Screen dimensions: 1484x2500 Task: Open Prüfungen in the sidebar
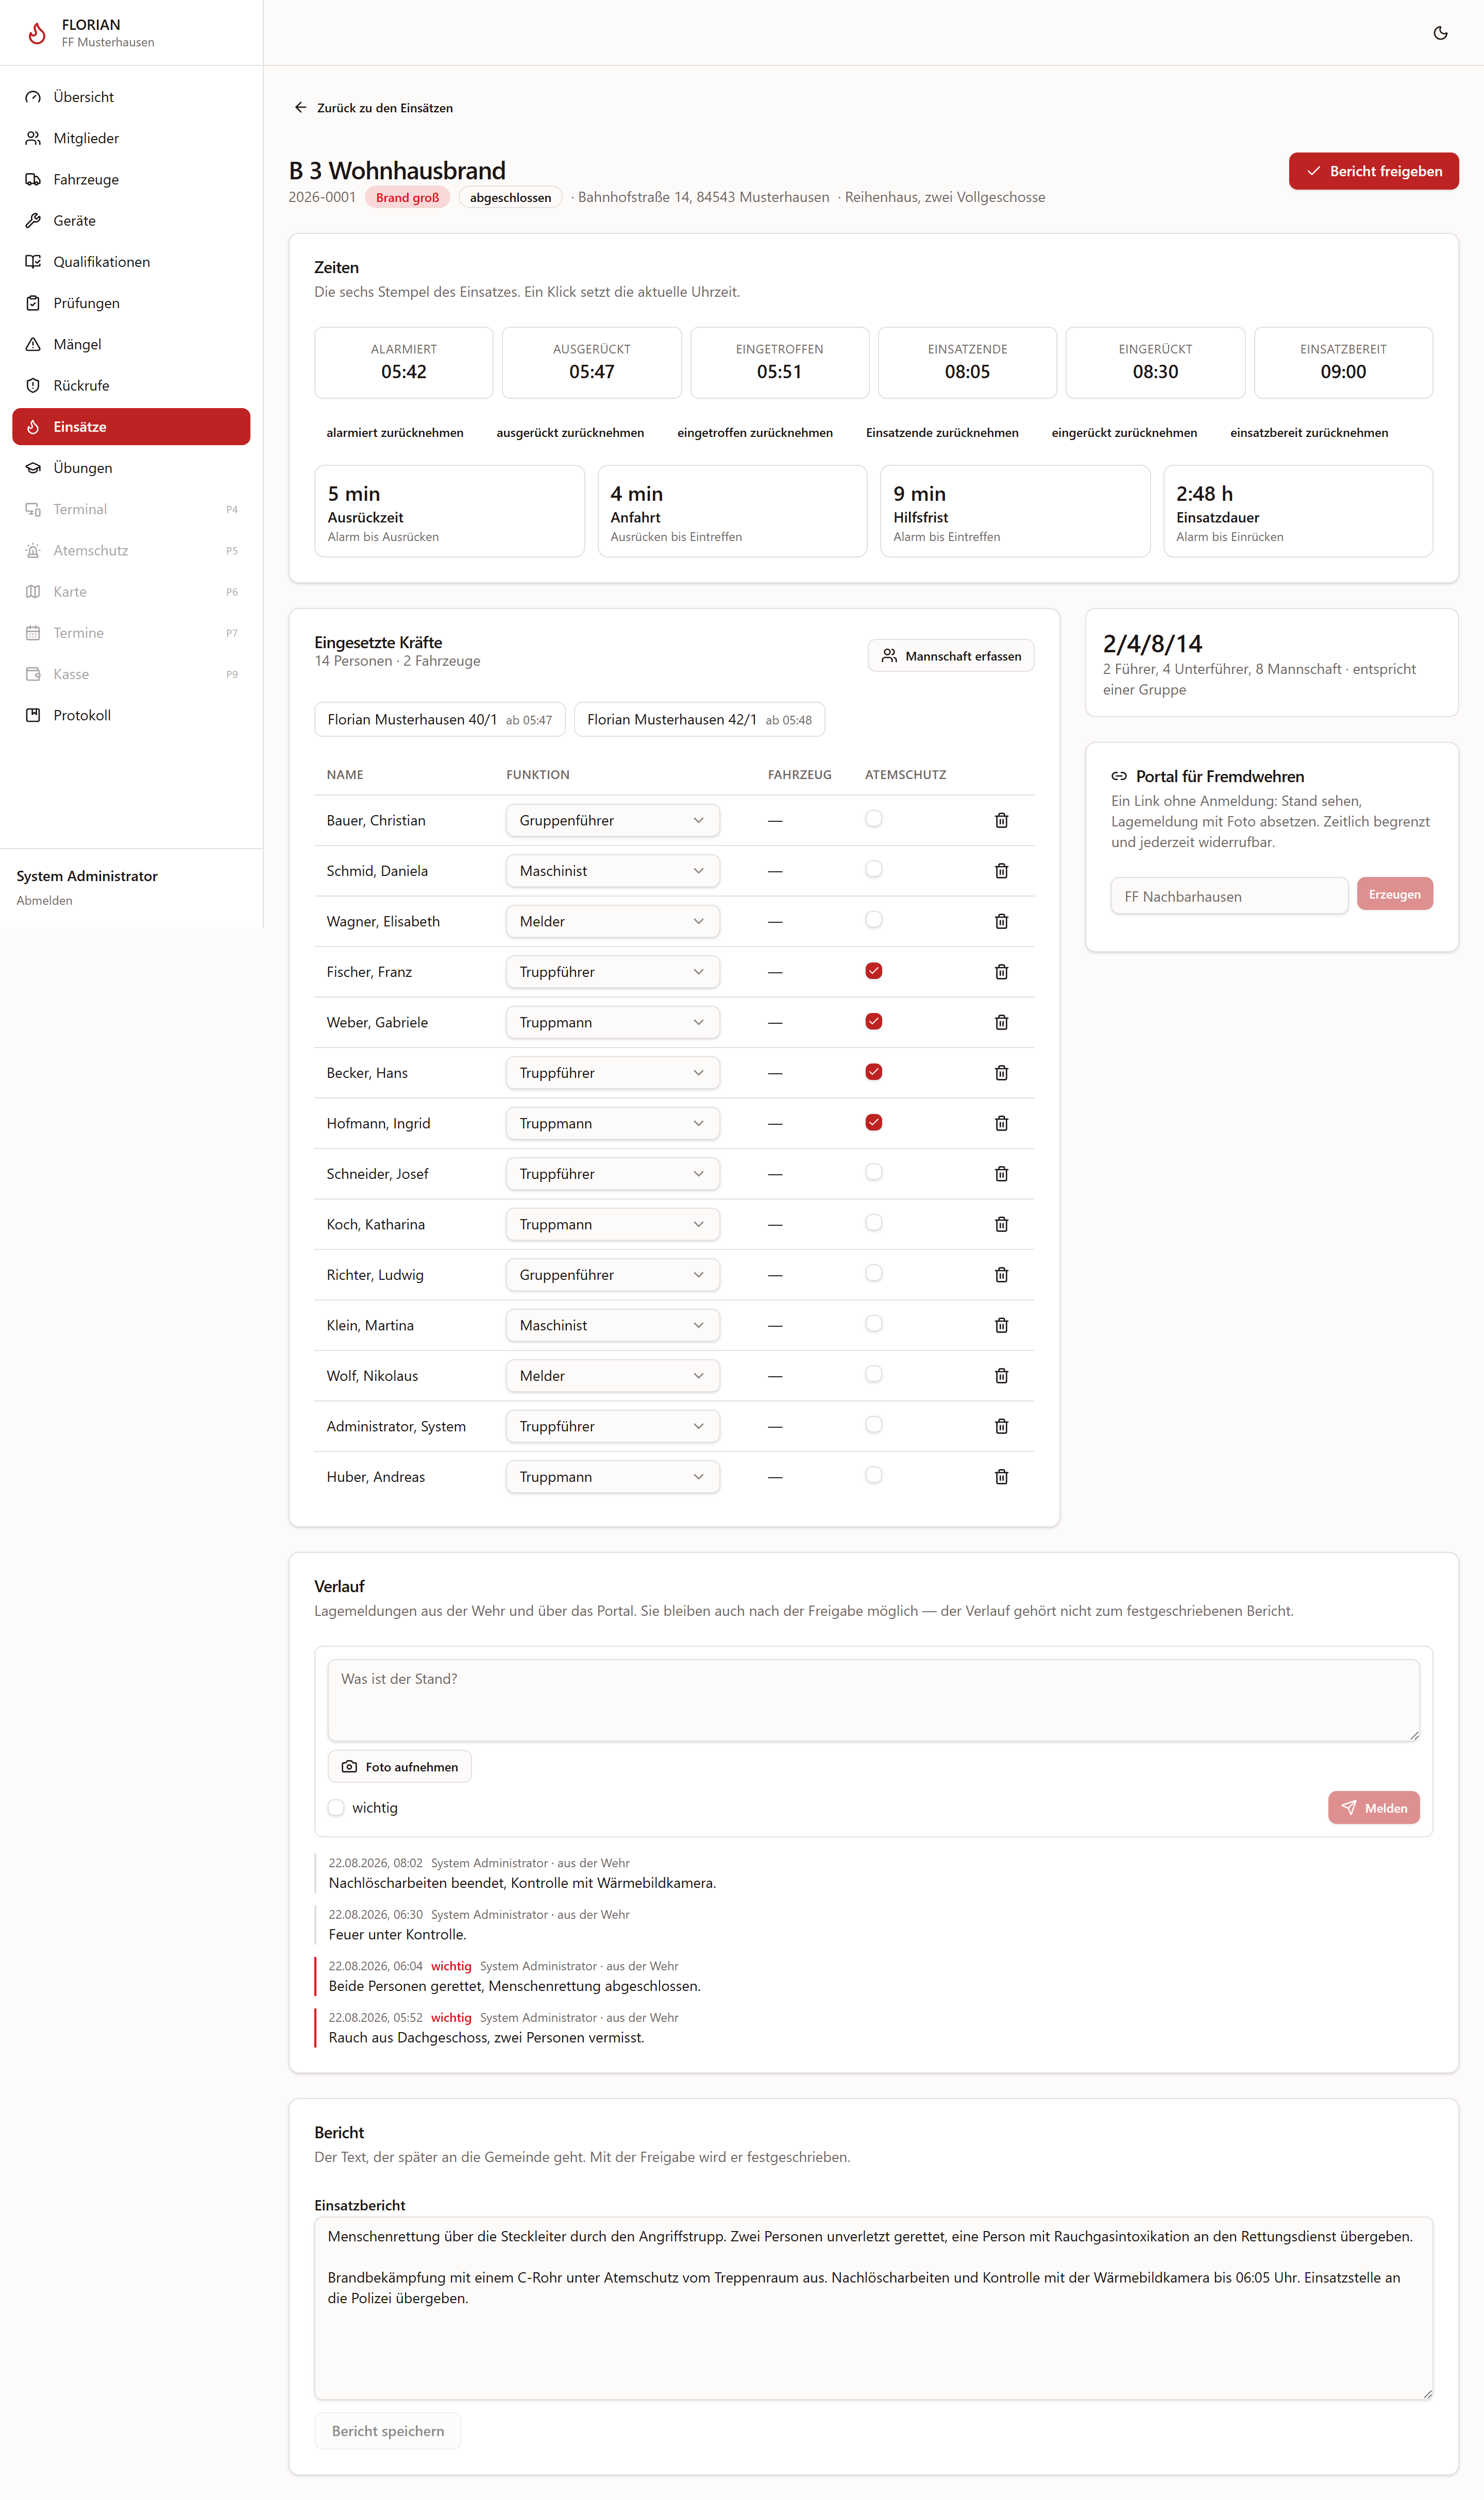pos(131,303)
